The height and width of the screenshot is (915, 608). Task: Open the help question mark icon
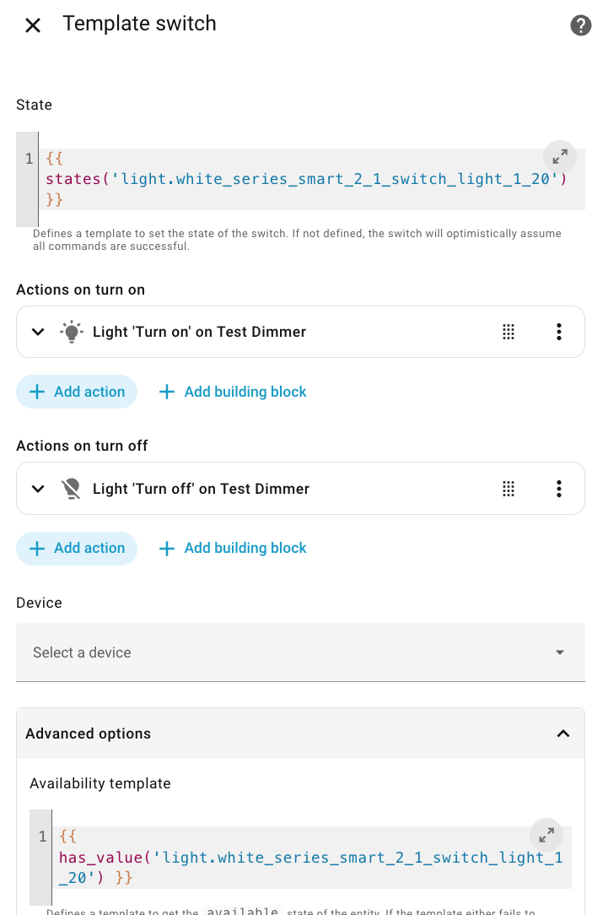pos(580,25)
